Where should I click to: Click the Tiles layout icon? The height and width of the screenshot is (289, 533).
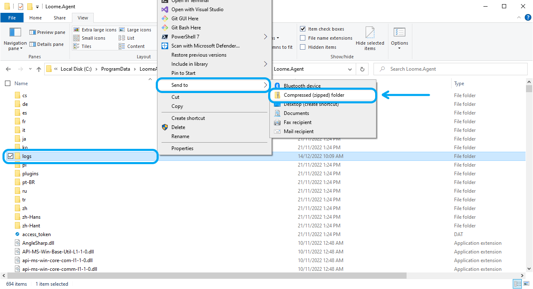[76, 46]
